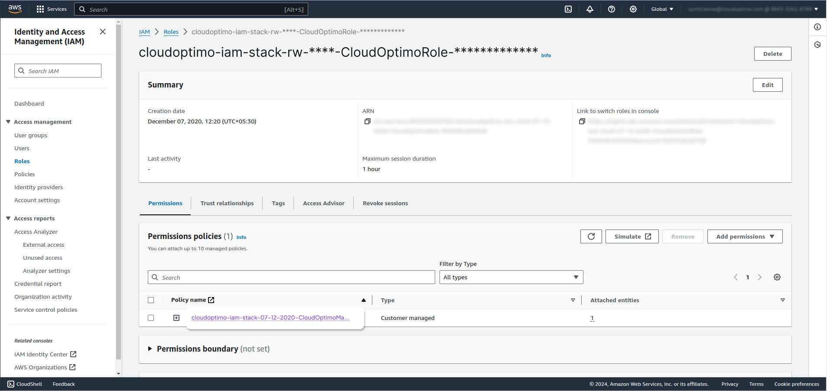Click the Simulate button

(632, 236)
